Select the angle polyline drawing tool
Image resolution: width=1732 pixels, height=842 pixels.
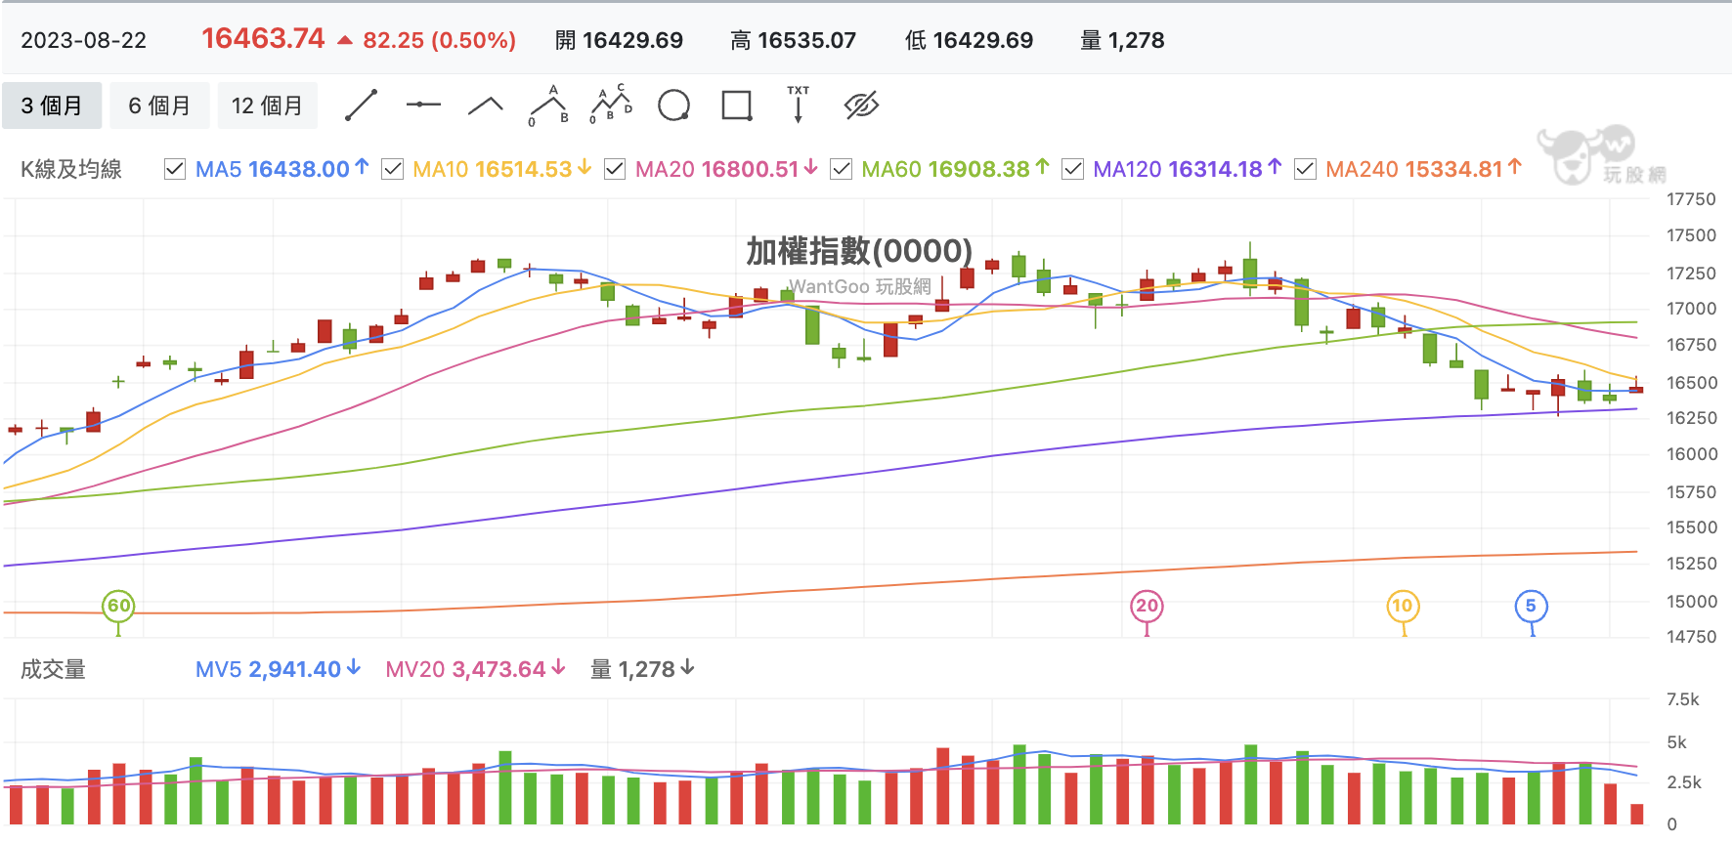(x=486, y=105)
